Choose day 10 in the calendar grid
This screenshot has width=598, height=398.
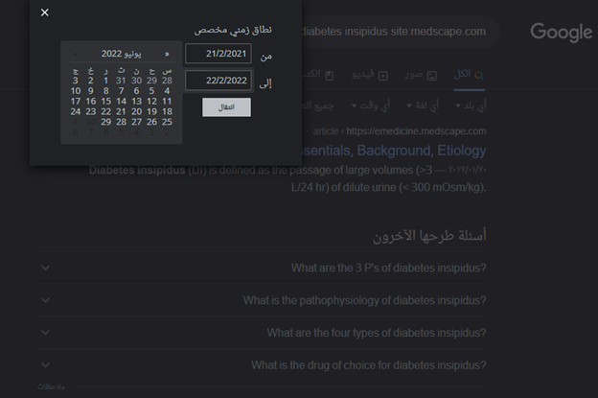pos(76,91)
